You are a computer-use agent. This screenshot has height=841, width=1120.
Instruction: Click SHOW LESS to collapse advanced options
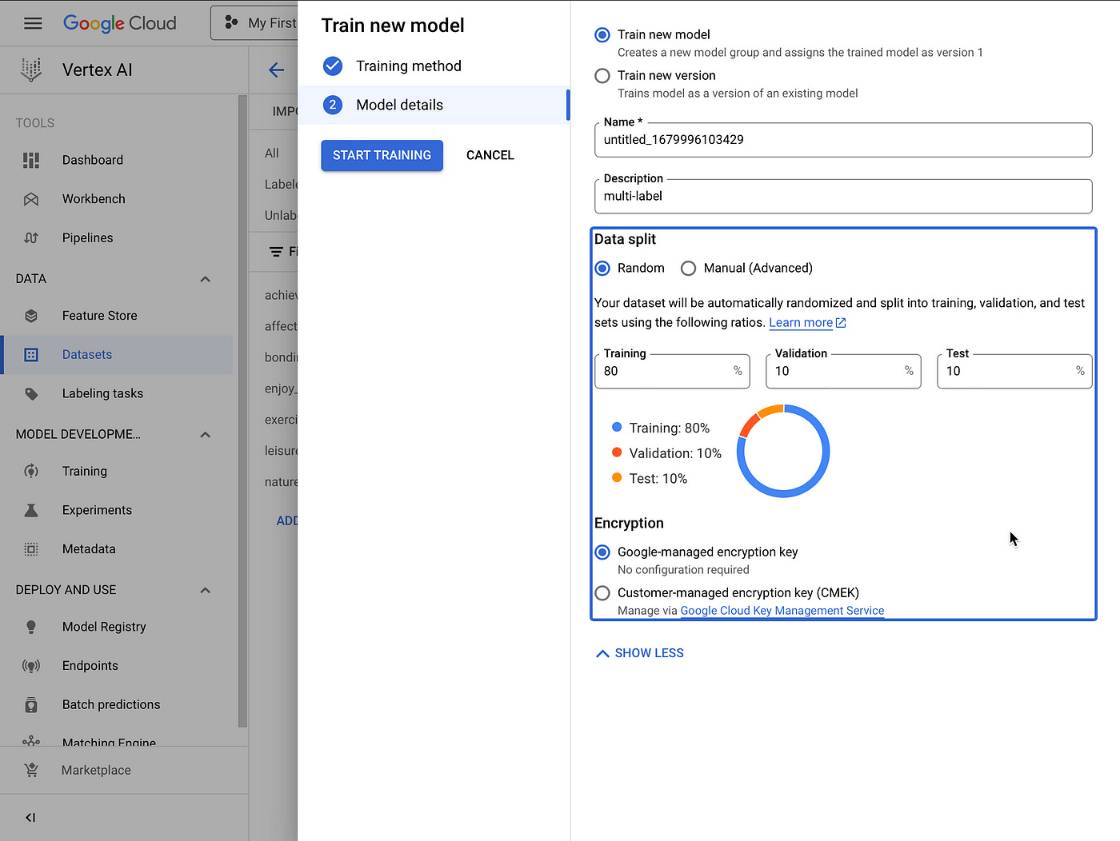(x=638, y=652)
